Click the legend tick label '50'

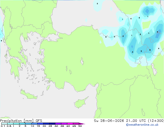pos(80,126)
